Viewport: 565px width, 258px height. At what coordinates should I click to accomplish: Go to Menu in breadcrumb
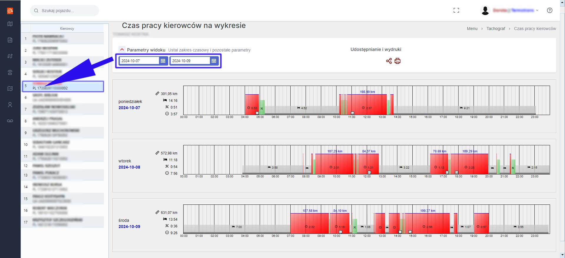(472, 29)
